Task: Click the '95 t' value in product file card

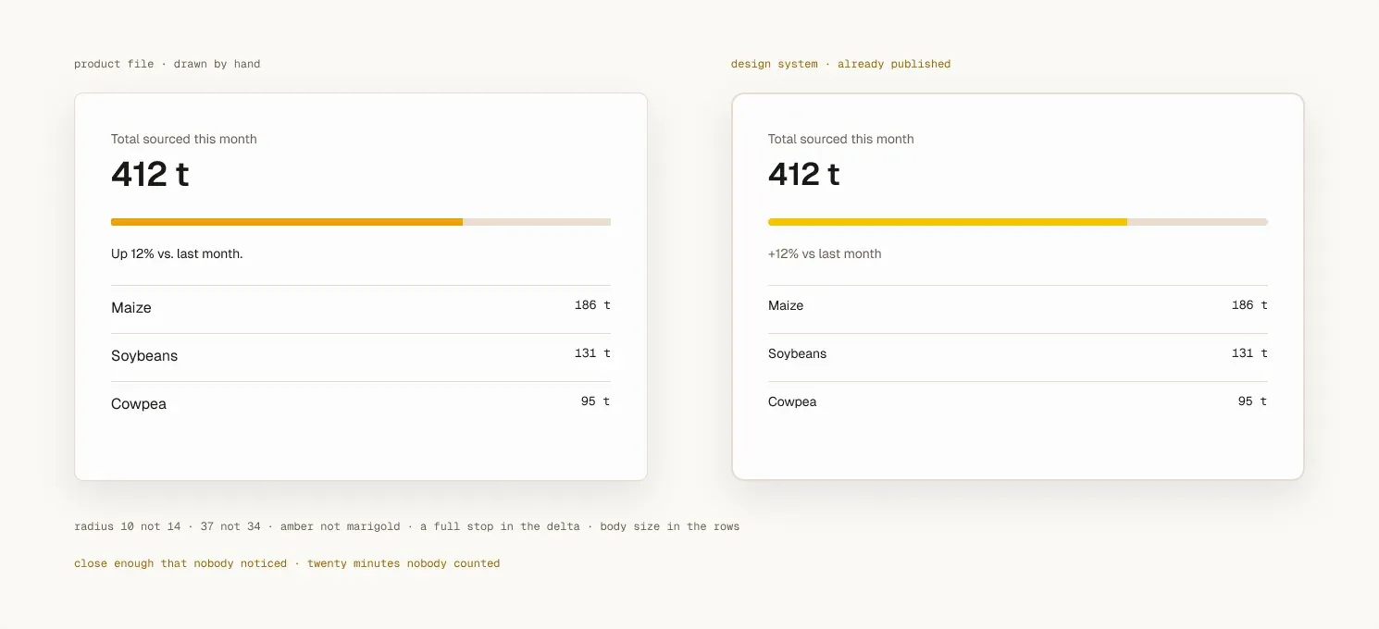Action: tap(595, 401)
